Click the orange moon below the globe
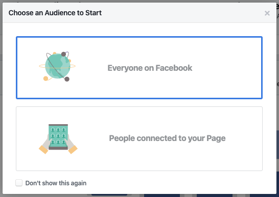Viewport: 279px width, 197px height. tap(45, 78)
